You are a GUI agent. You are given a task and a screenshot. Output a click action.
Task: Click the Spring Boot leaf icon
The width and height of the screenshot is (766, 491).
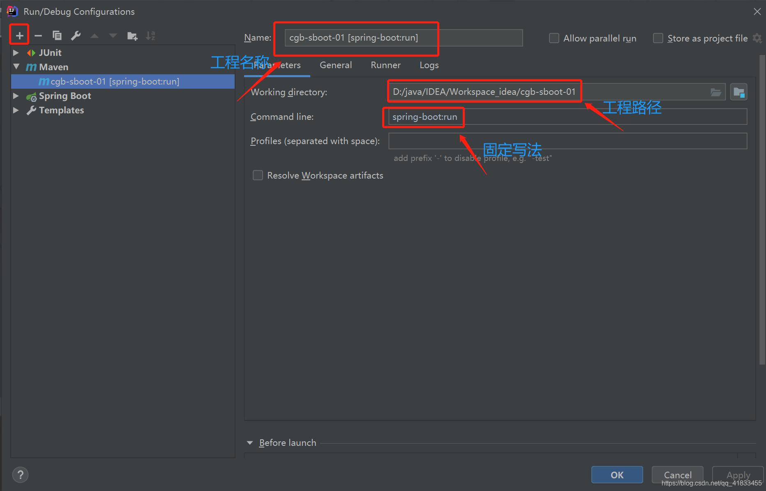click(31, 96)
